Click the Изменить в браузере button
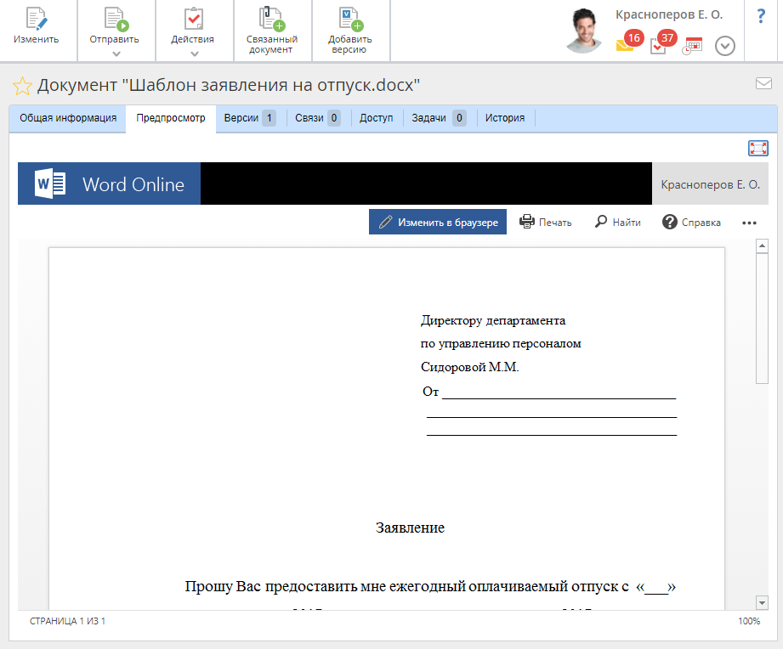 pyautogui.click(x=438, y=222)
